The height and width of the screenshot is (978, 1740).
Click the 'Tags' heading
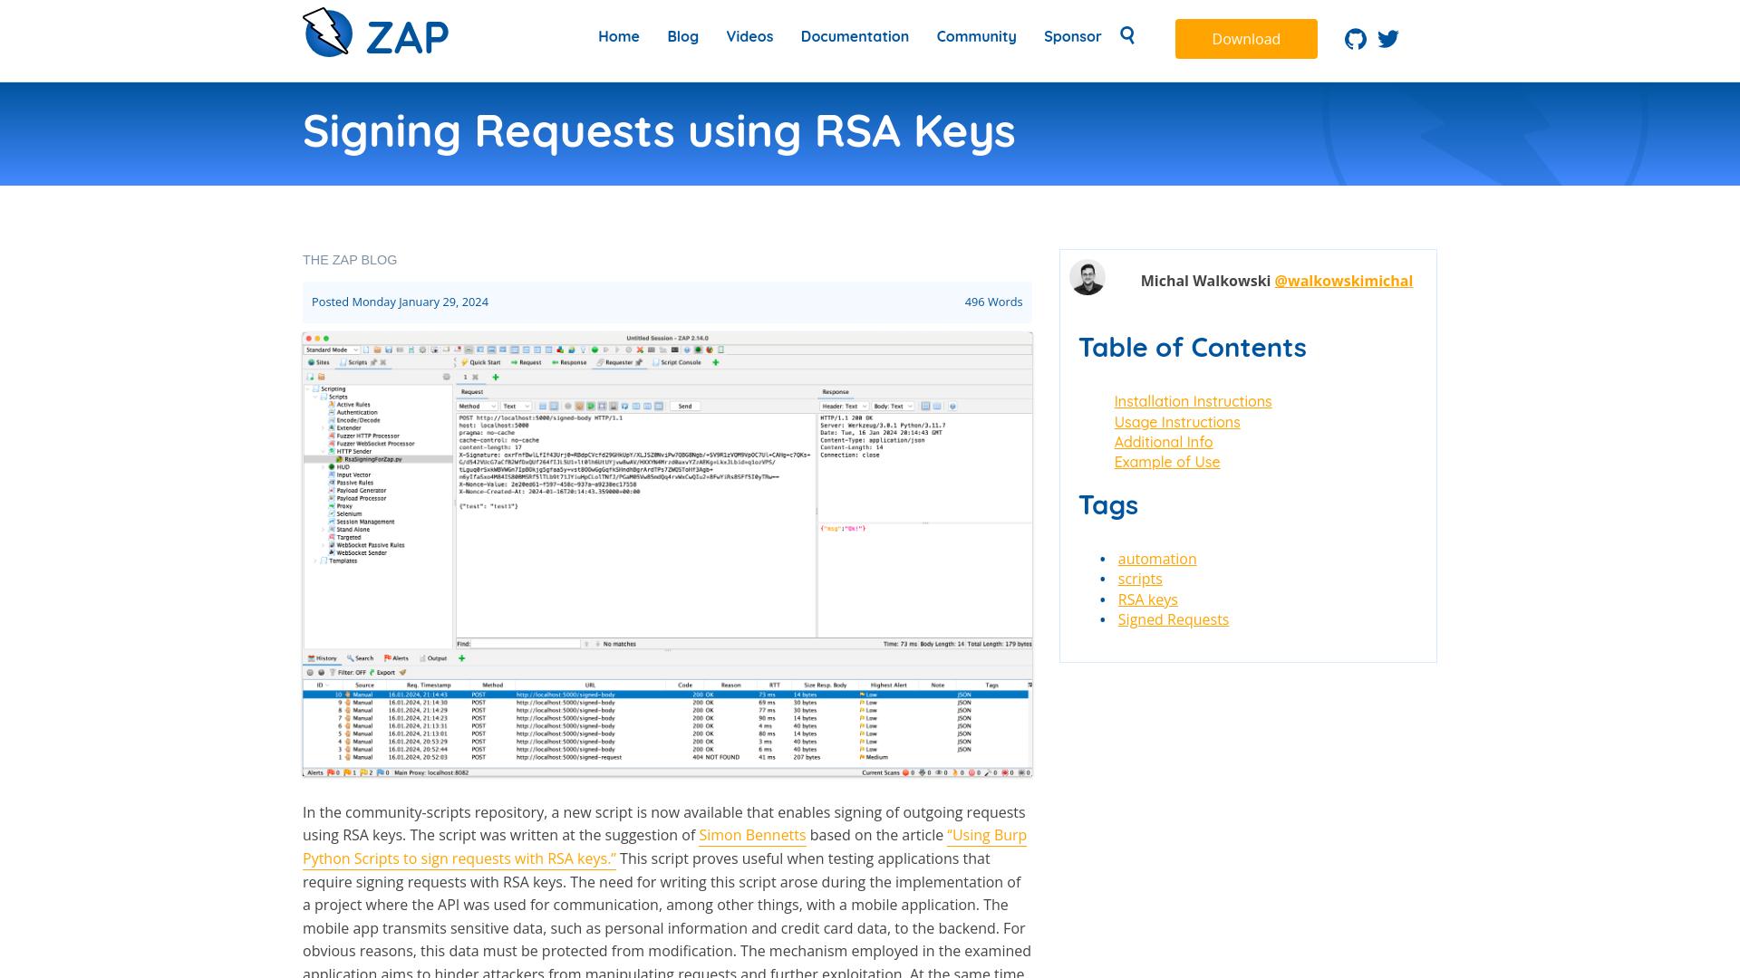tap(1108, 504)
